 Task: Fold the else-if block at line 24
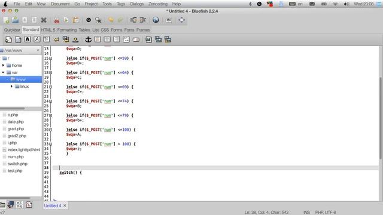(50, 101)
